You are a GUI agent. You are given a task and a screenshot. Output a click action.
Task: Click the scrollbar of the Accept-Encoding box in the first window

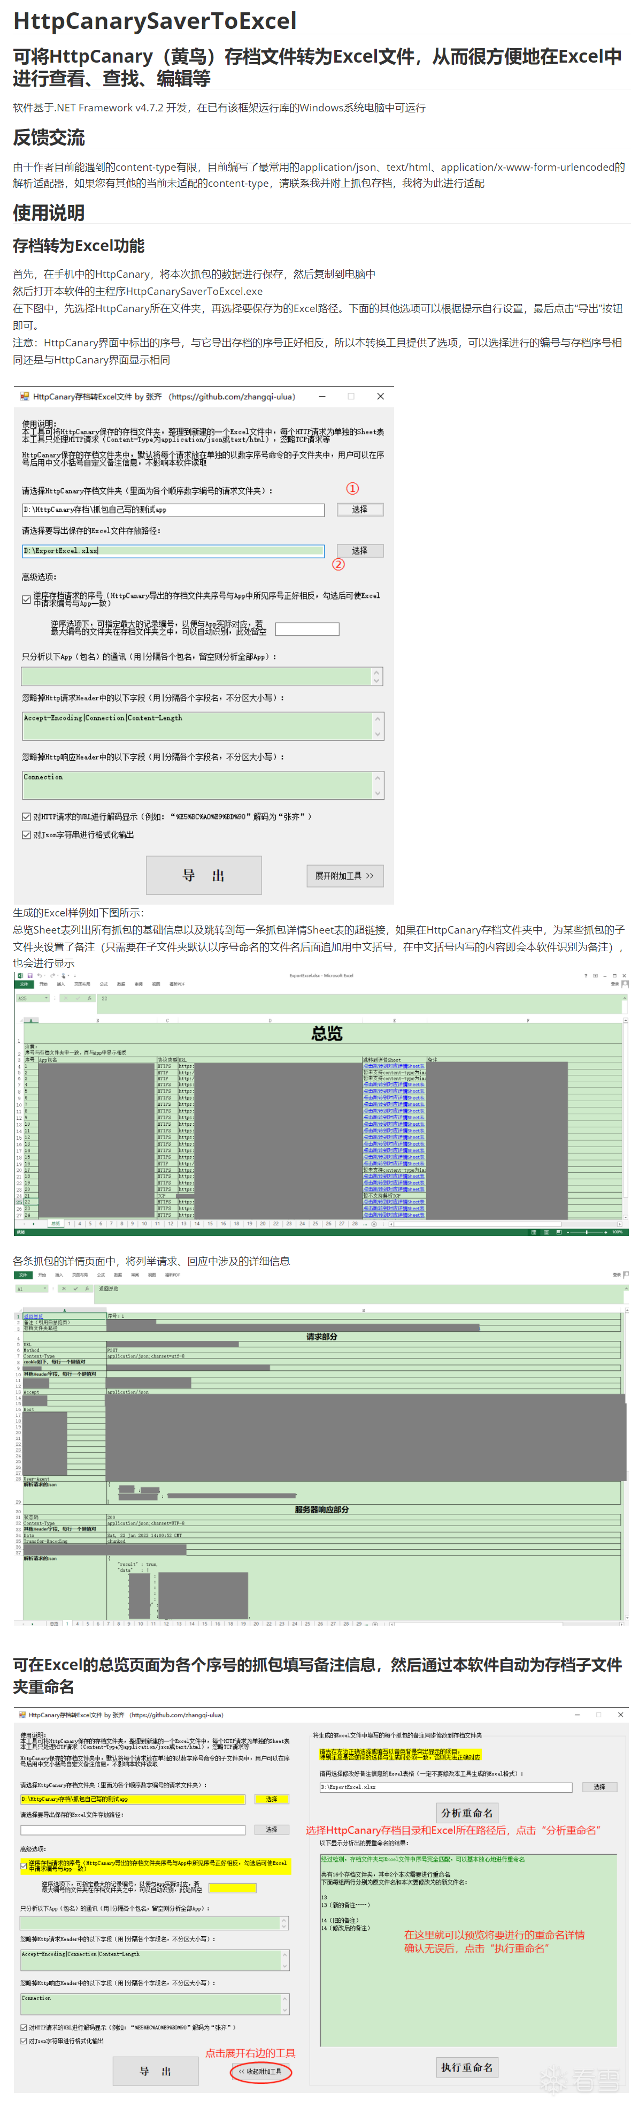(378, 726)
